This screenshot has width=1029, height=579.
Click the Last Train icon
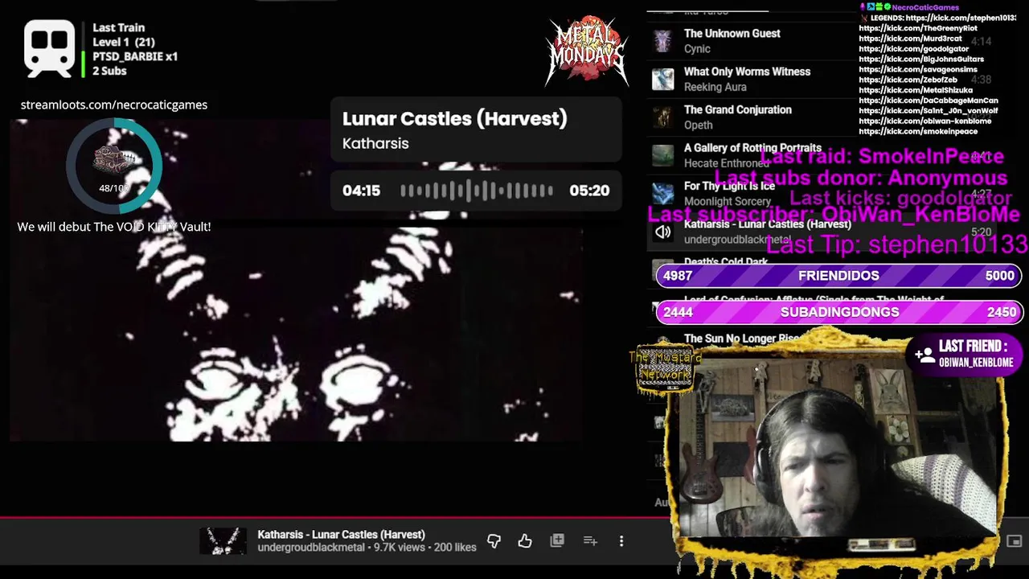(49, 48)
